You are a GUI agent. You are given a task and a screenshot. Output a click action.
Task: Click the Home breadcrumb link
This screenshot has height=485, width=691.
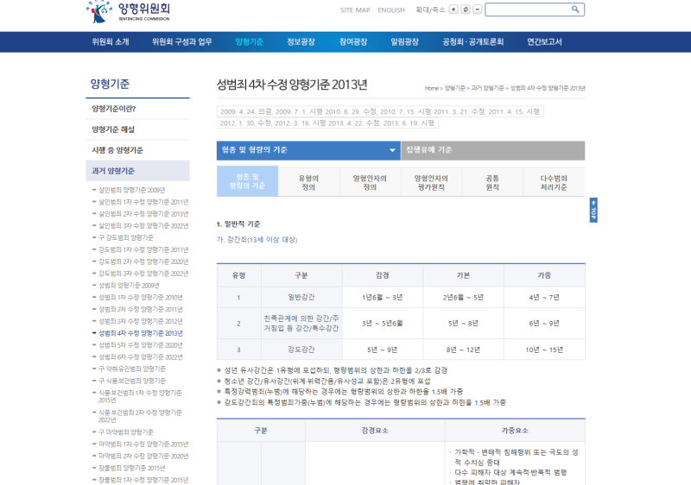click(431, 89)
